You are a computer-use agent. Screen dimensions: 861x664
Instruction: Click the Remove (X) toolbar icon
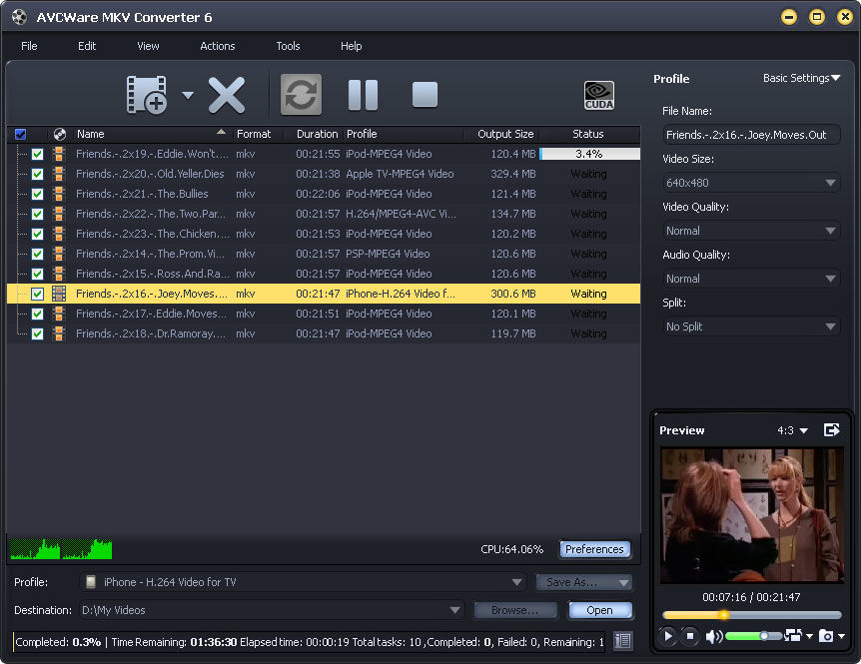(226, 95)
